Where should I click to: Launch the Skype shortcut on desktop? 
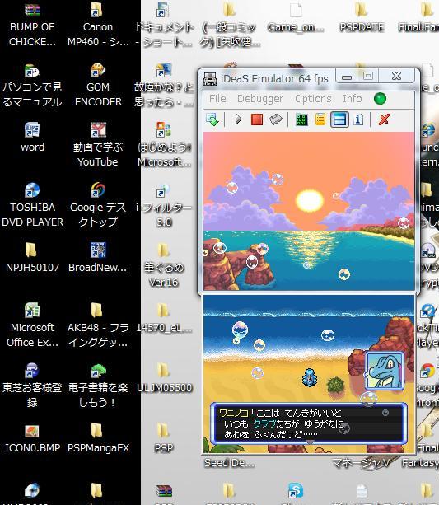click(x=296, y=491)
